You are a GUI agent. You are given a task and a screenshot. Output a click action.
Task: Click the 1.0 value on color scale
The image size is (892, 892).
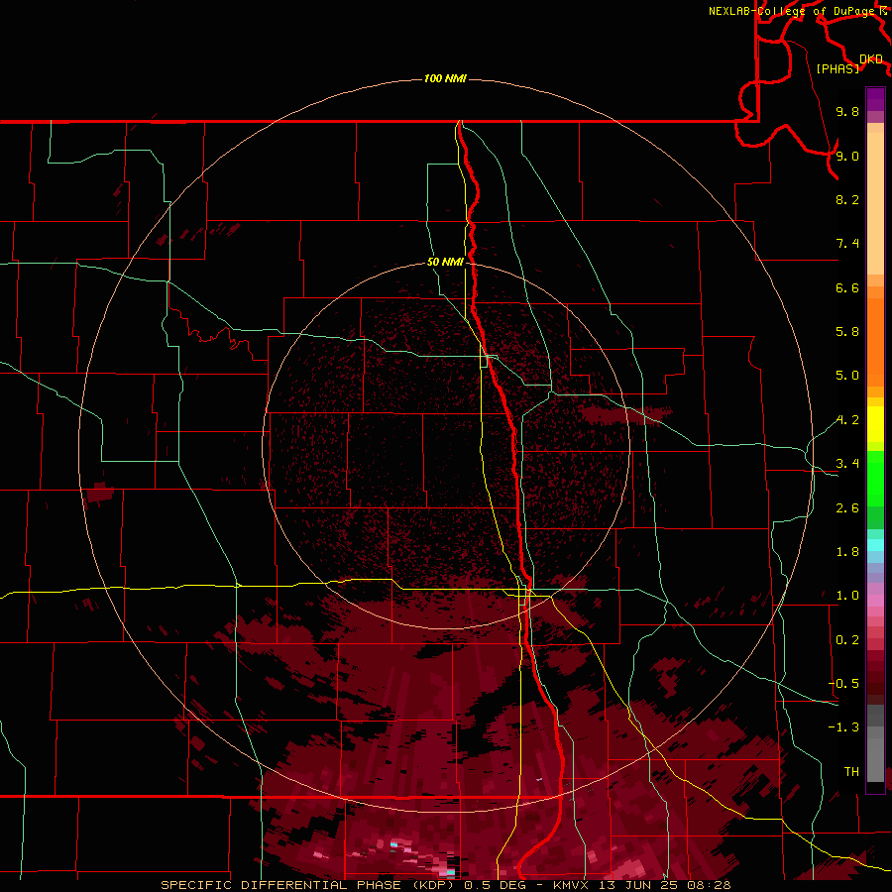[847, 596]
